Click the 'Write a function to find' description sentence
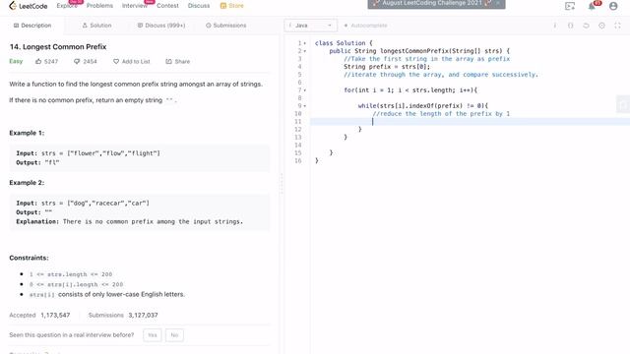 pyautogui.click(x=136, y=84)
